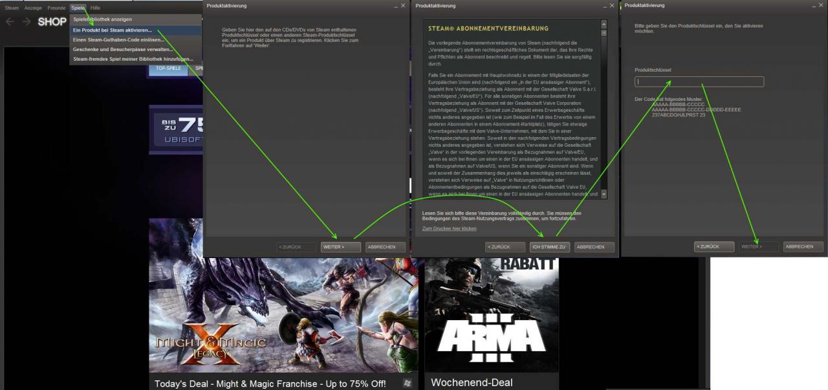
Task: Open the Freunde menu
Action: coord(56,7)
